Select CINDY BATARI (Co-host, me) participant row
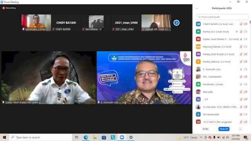Screen dimensions: 251x141 pyautogui.click(x=222, y=24)
